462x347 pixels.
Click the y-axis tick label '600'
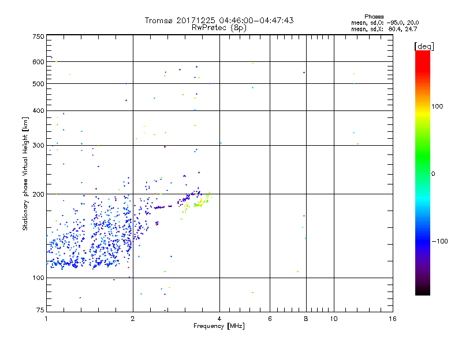(38, 62)
